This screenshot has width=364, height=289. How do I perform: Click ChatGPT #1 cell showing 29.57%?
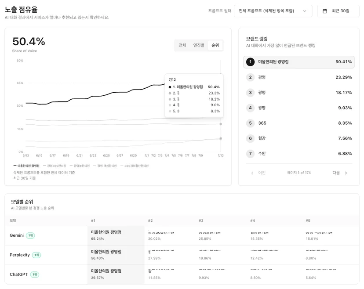[116, 275]
